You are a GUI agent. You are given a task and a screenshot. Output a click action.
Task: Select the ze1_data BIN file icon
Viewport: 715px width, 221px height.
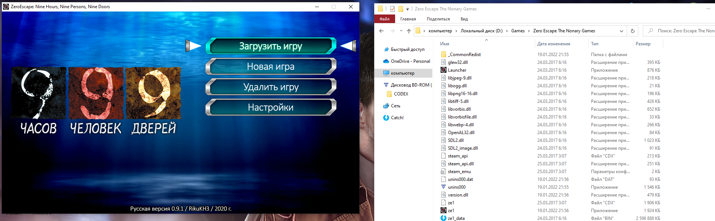(444, 218)
